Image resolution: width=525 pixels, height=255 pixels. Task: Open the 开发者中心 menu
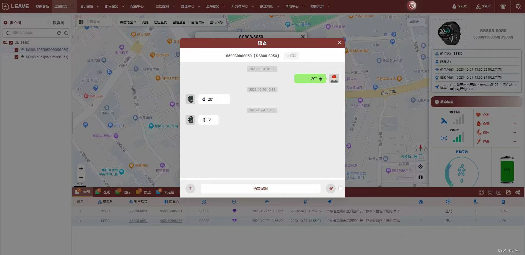tap(242, 6)
